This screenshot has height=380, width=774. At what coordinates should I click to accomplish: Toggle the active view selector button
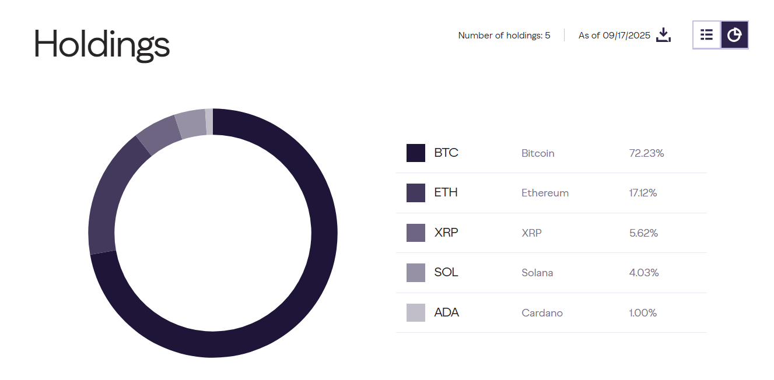(x=734, y=35)
